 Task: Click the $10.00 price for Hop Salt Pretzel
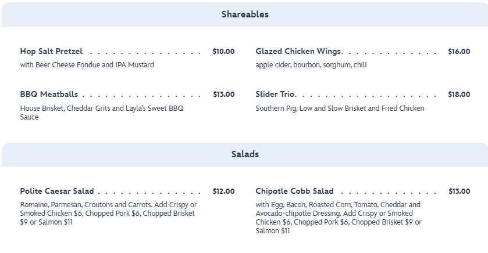coord(223,52)
